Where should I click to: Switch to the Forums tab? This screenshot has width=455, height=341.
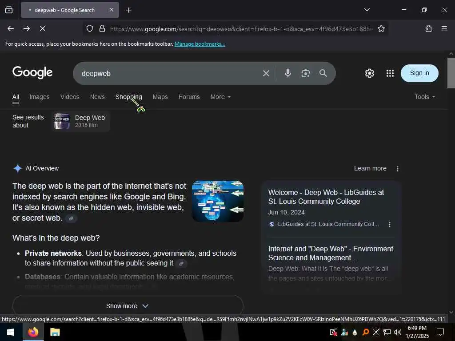(x=189, y=97)
